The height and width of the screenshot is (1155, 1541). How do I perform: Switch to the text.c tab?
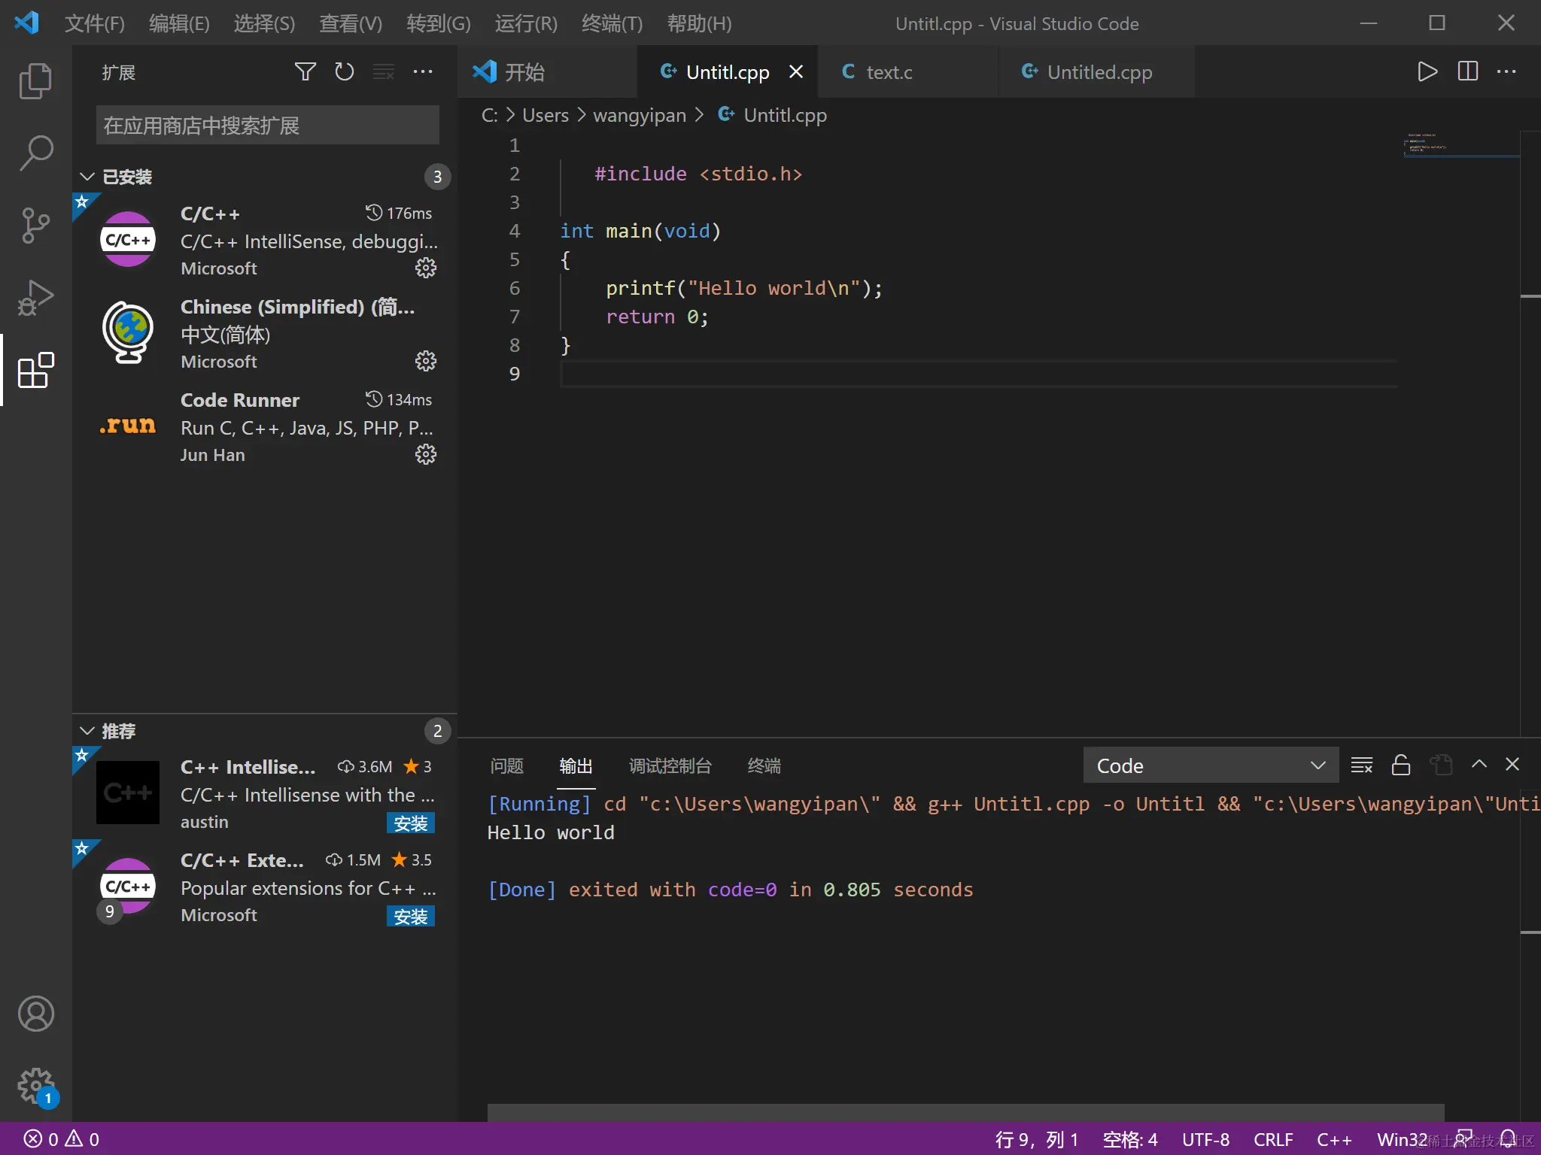(x=888, y=72)
